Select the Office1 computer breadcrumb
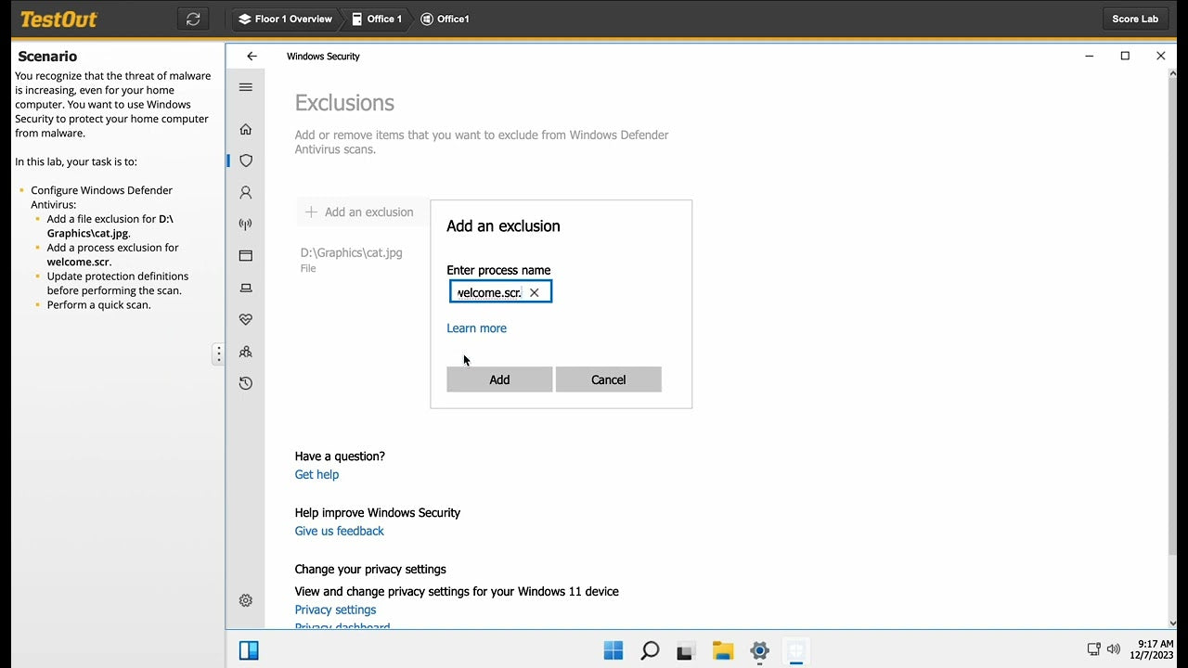The width and height of the screenshot is (1188, 668). [x=445, y=19]
